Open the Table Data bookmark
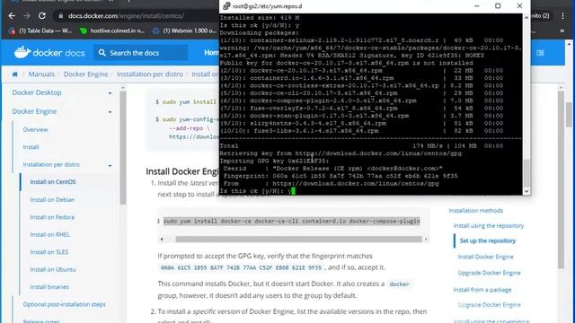Image resolution: width=575 pixels, height=323 pixels. (x=40, y=31)
